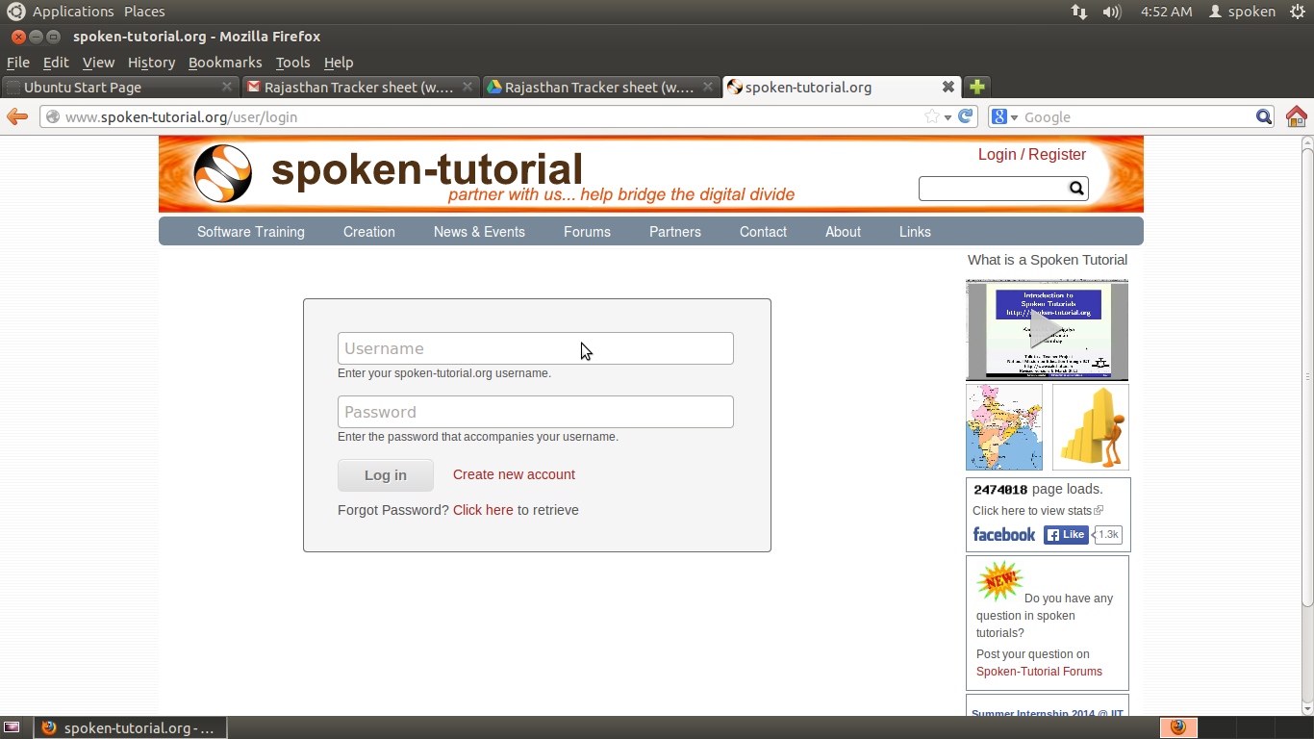Expand the URL history dropdown arrow
The height and width of the screenshot is (739, 1314).
(948, 117)
